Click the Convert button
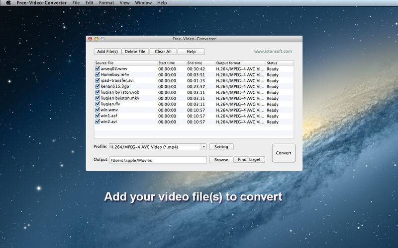The height and width of the screenshot is (248, 398). coord(284,153)
